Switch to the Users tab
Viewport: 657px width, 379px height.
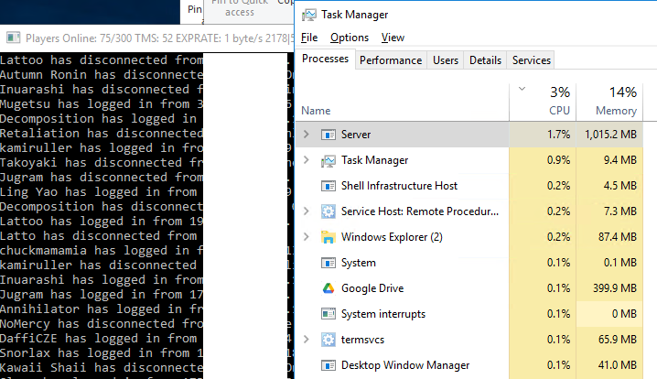[x=446, y=60]
